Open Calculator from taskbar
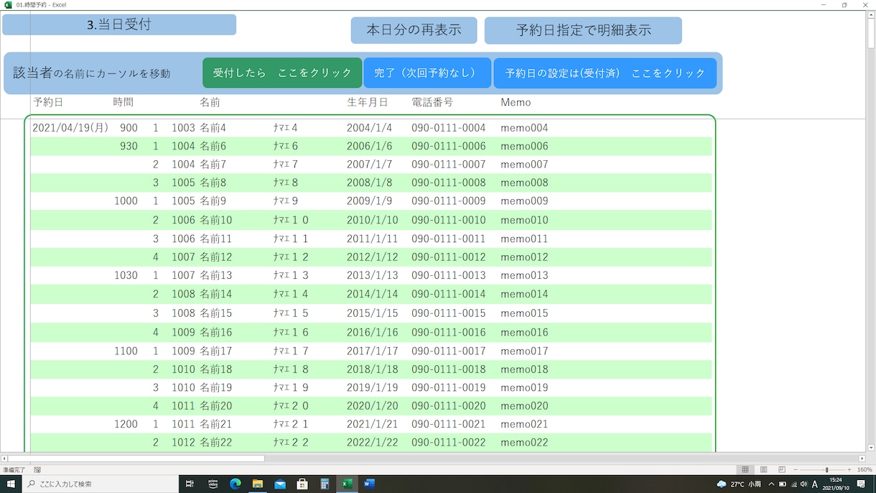This screenshot has width=876, height=493. coord(325,484)
